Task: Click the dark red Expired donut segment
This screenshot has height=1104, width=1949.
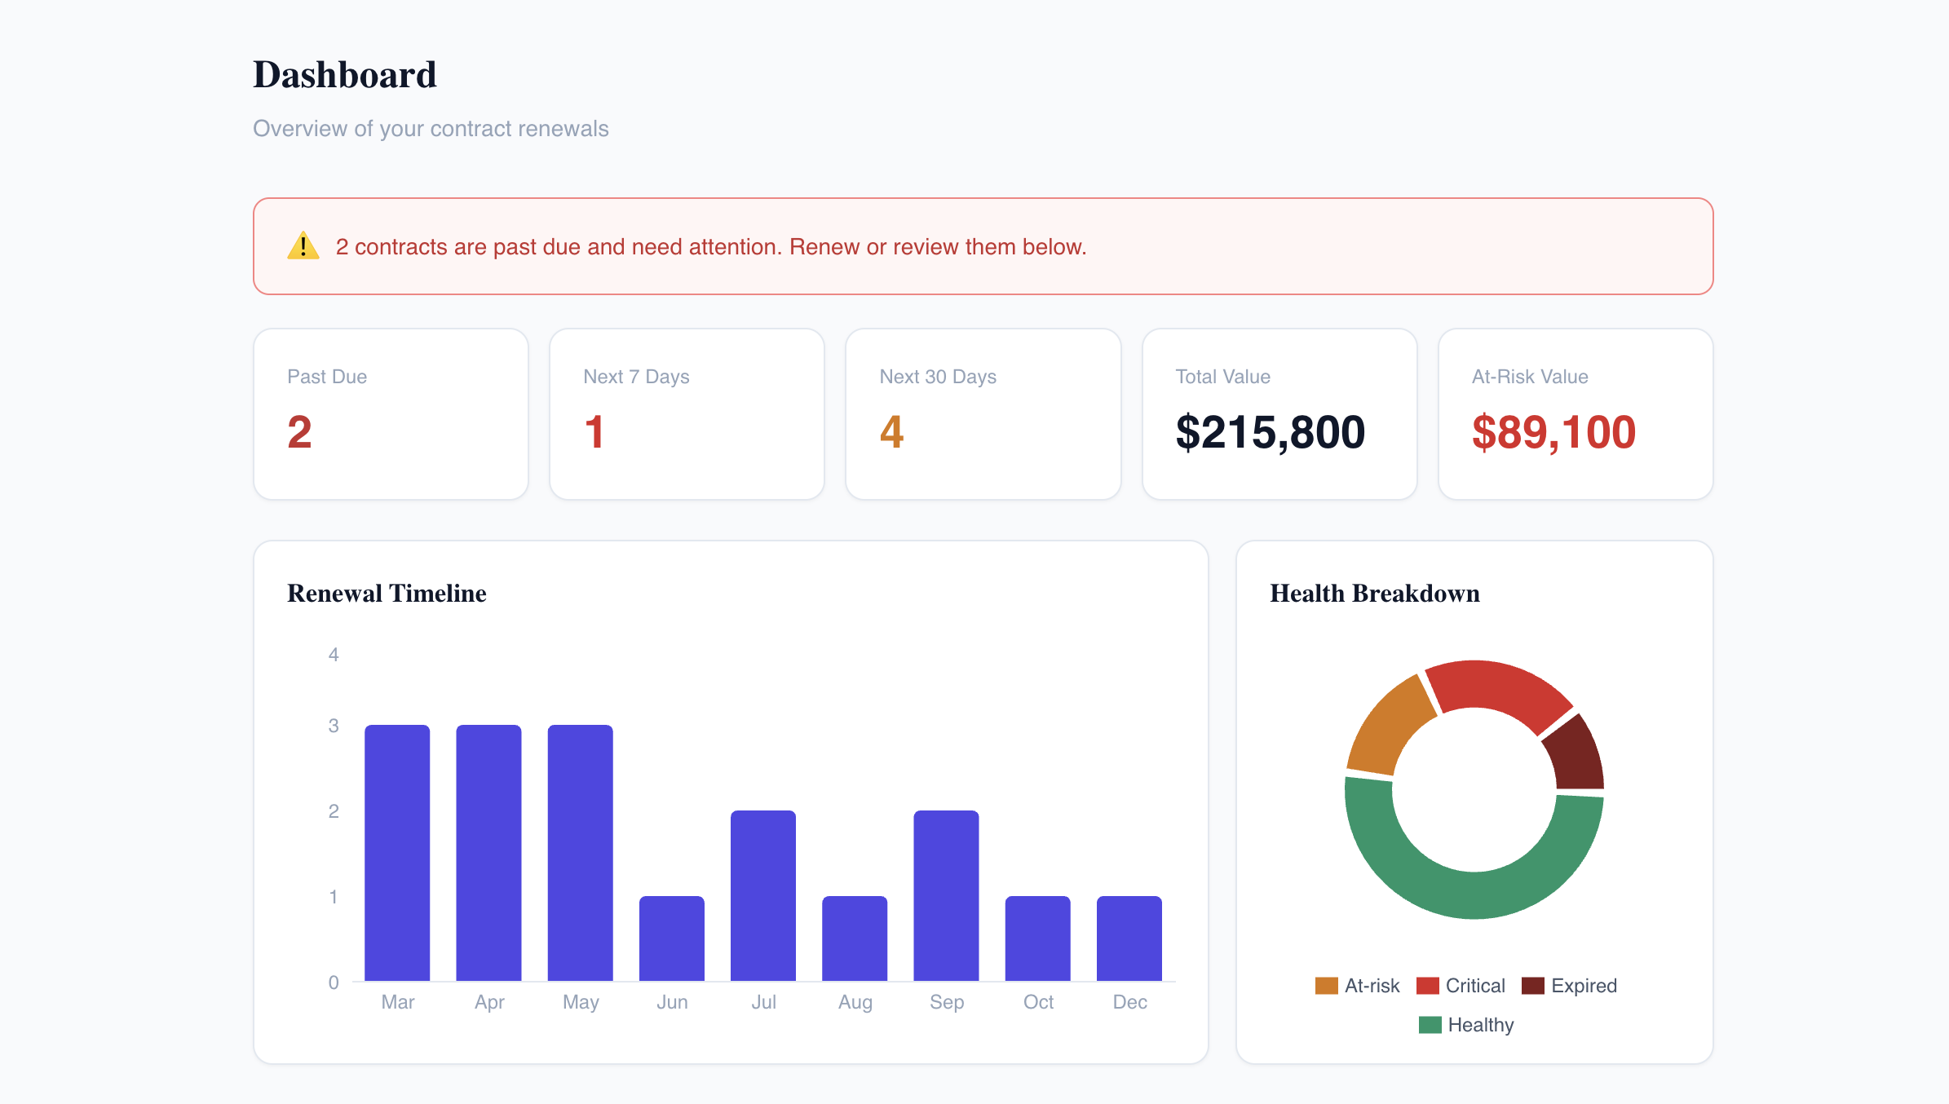Action: coord(1576,754)
